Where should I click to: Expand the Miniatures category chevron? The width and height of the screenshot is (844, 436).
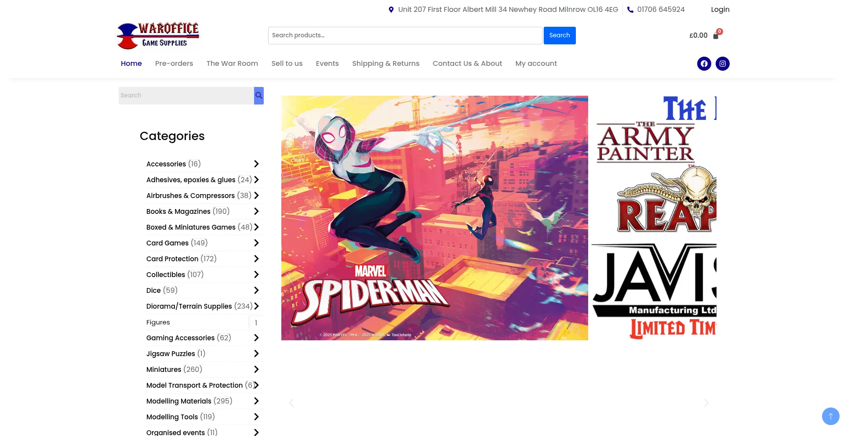(256, 369)
